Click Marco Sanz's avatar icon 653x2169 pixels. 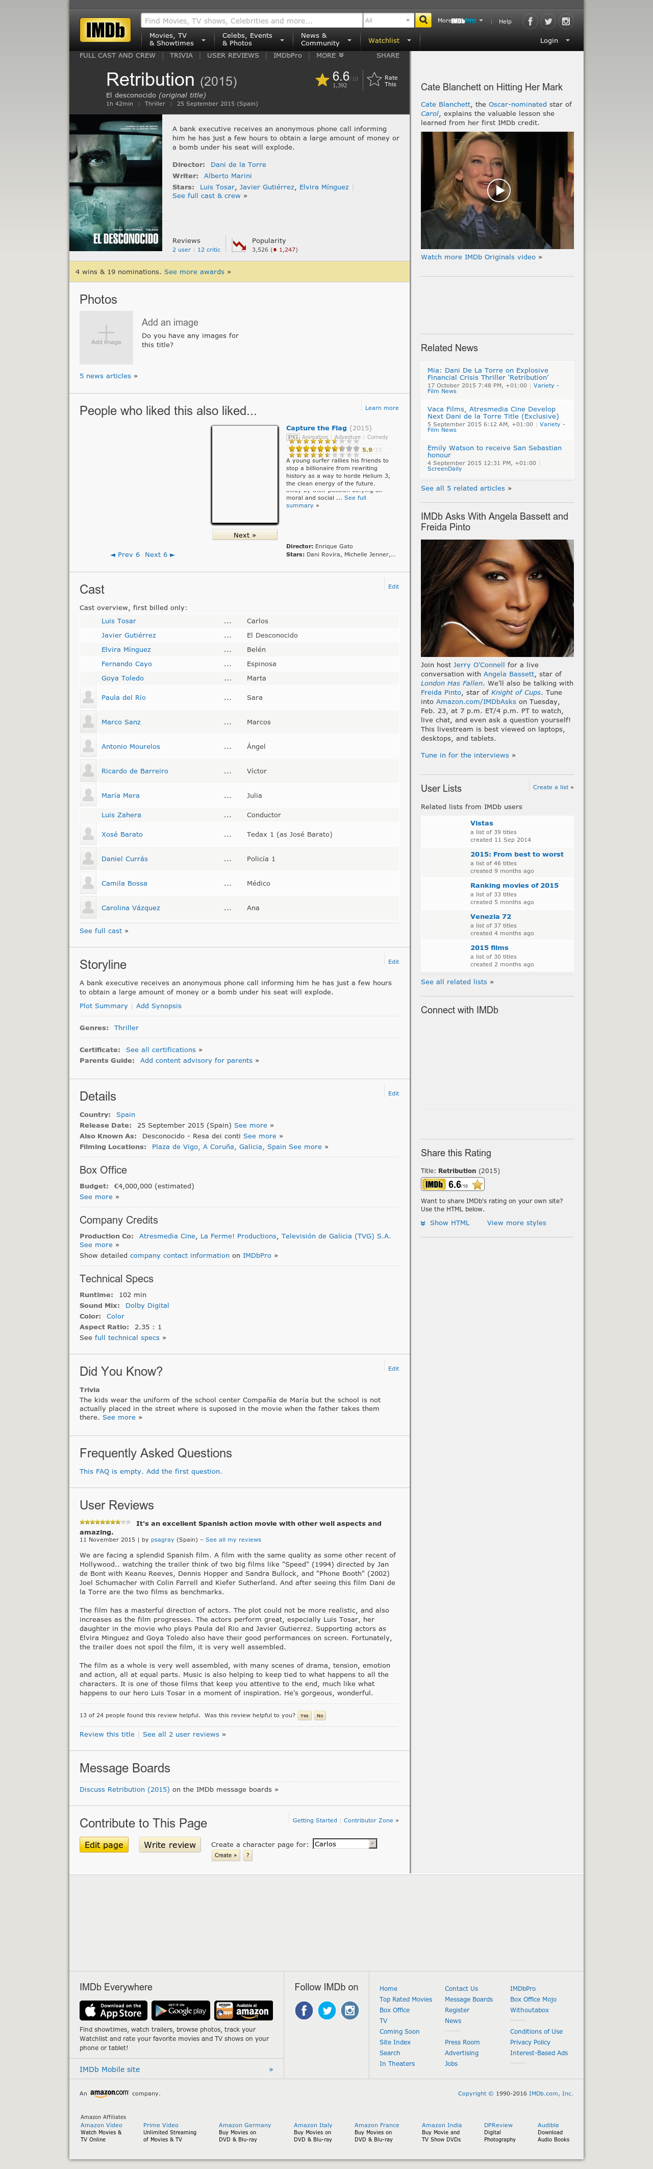pyautogui.click(x=88, y=722)
